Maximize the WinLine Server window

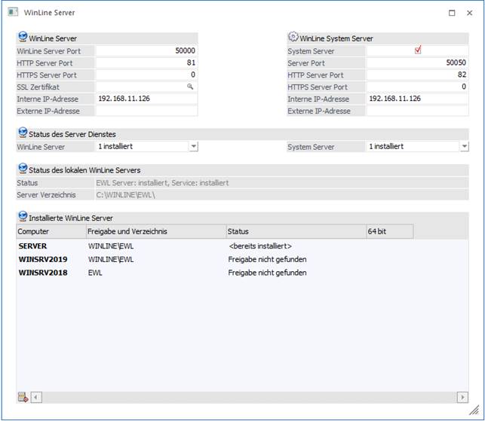452,13
